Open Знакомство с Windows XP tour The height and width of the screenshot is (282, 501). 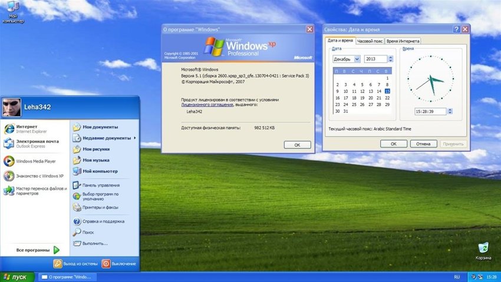34,176
